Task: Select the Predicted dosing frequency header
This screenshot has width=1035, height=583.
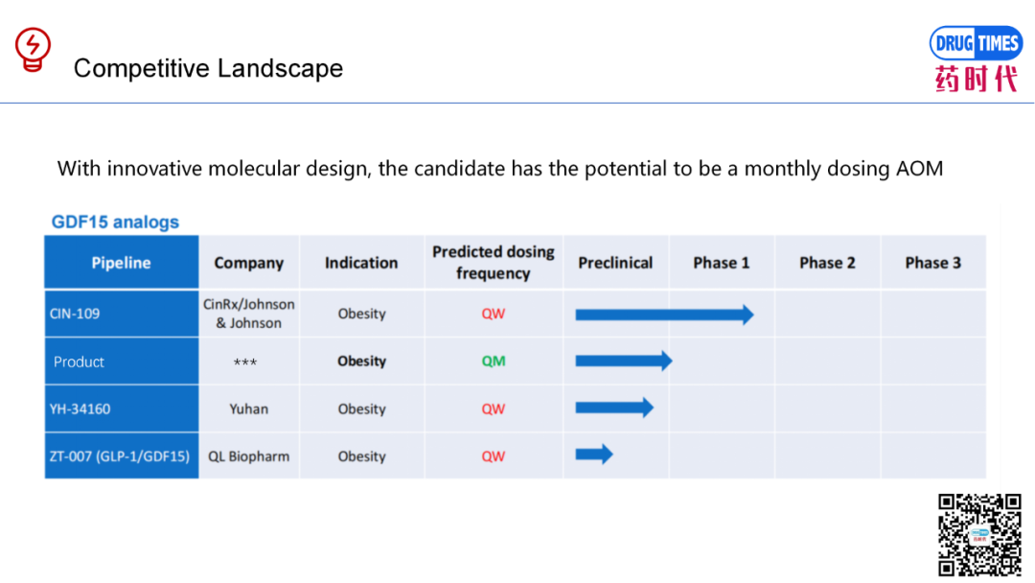Action: tap(494, 262)
